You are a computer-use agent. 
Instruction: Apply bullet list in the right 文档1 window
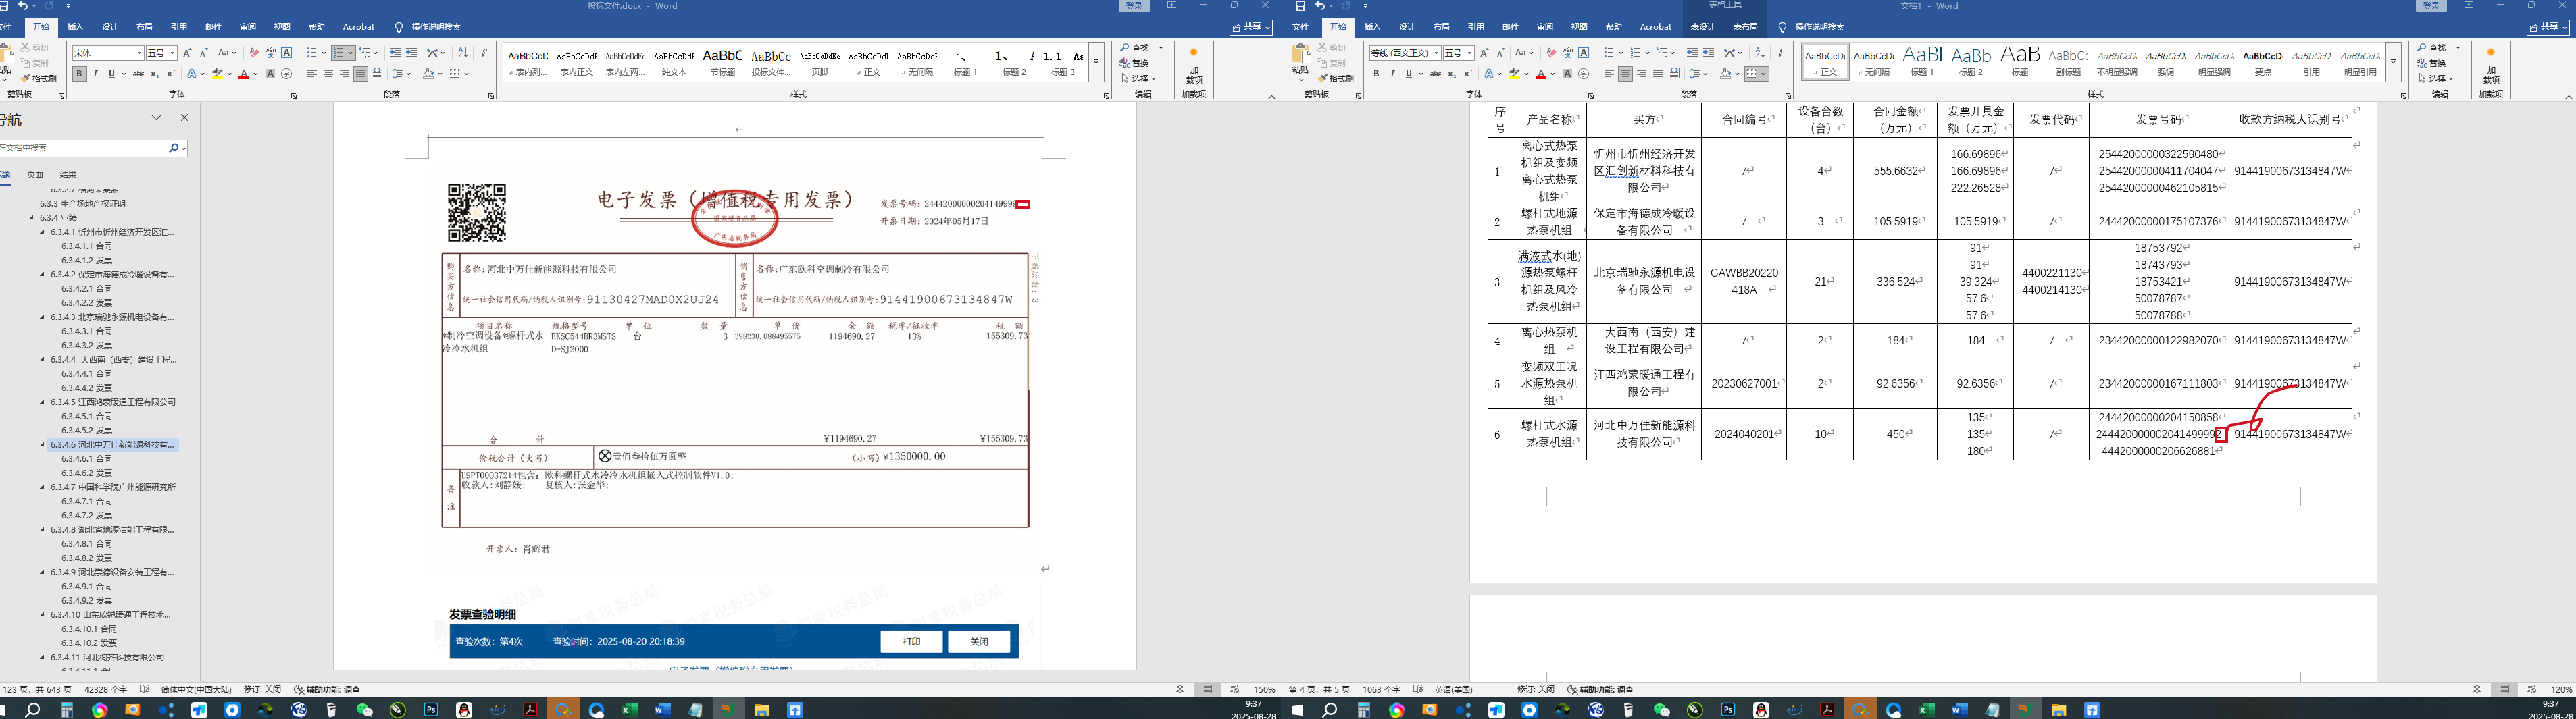(x=1609, y=53)
